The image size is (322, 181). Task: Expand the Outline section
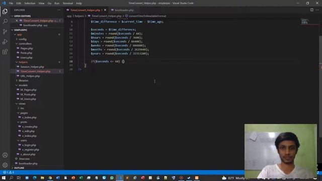click(x=12, y=168)
